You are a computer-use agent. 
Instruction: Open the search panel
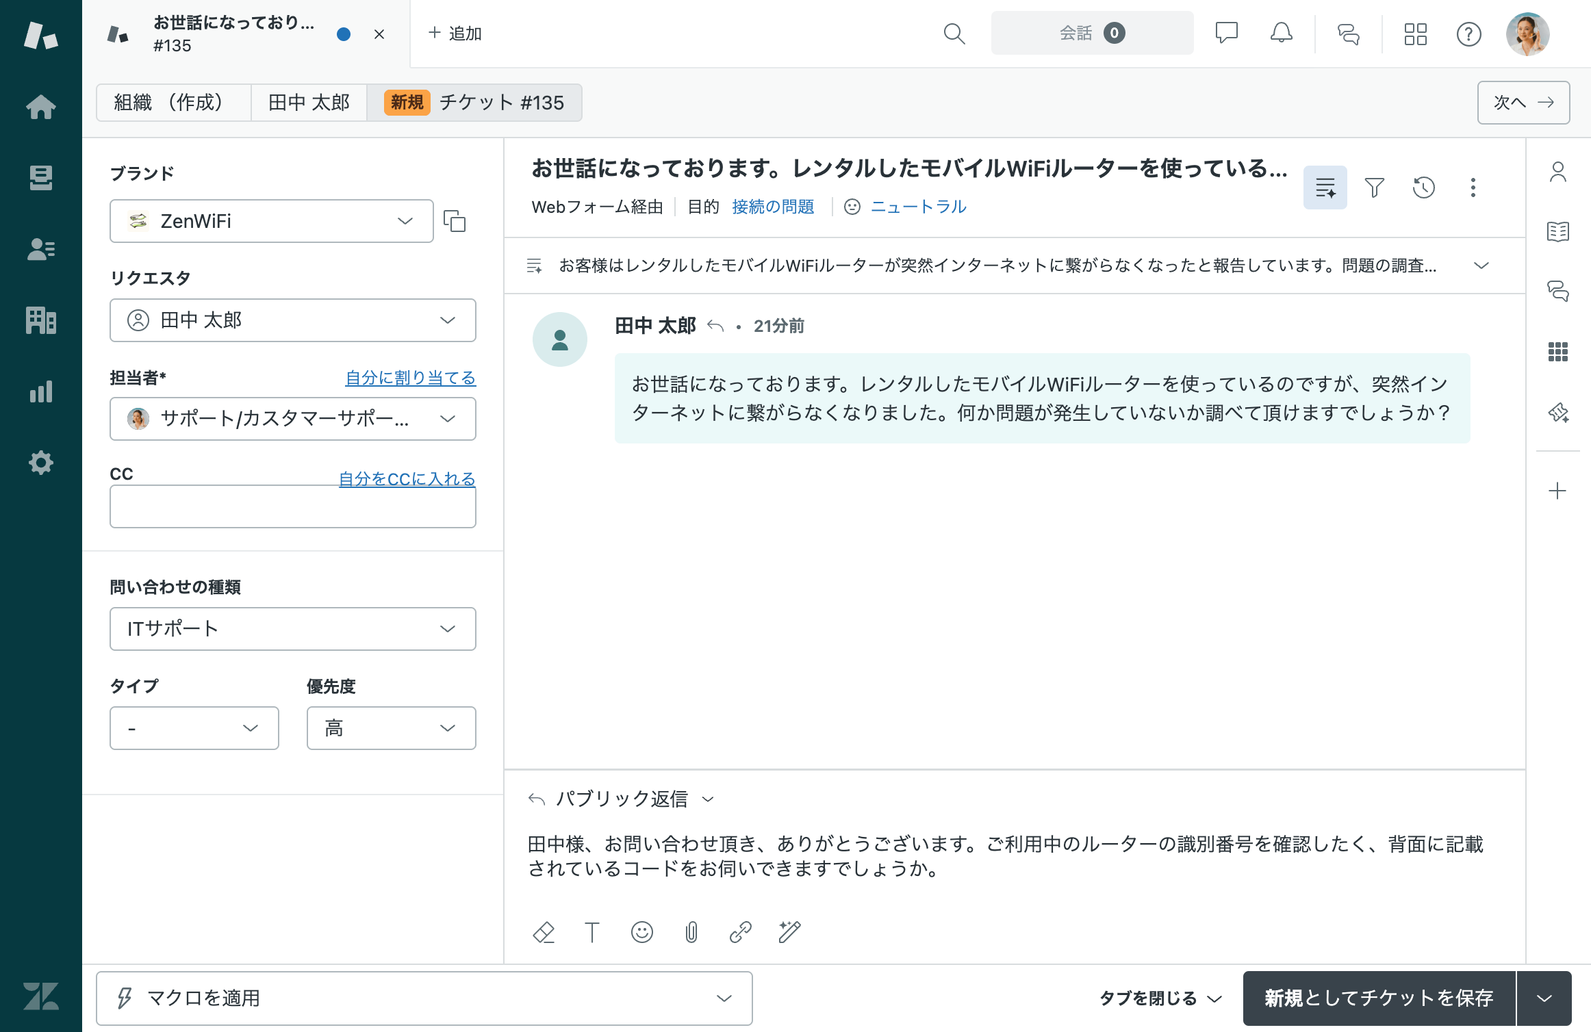click(954, 33)
